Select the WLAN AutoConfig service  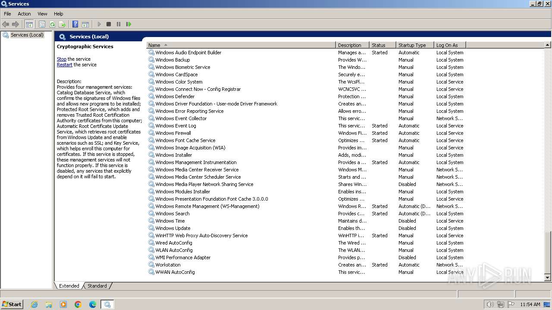tap(174, 250)
